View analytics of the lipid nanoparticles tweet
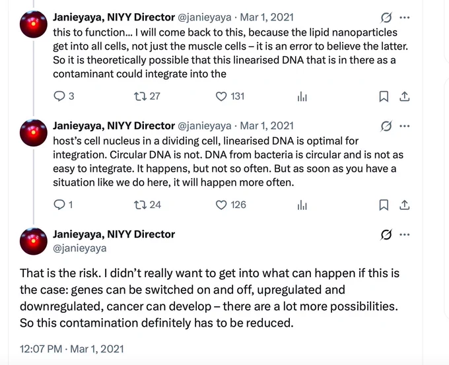The image size is (449, 365). pos(302,96)
